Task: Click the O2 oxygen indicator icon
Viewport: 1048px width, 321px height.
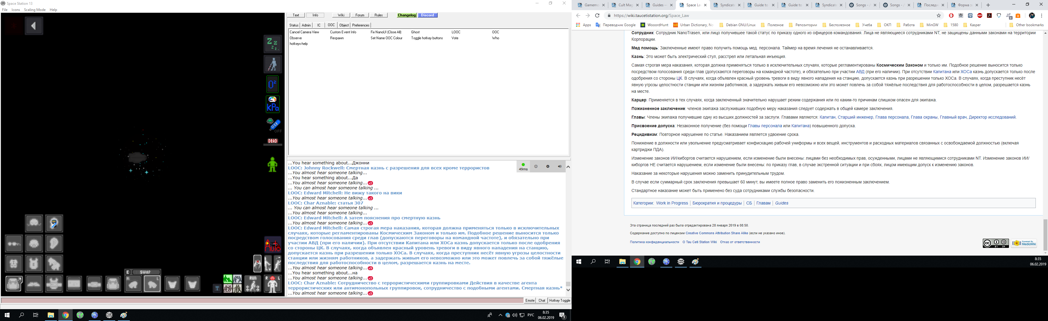Action: pyautogui.click(x=273, y=84)
